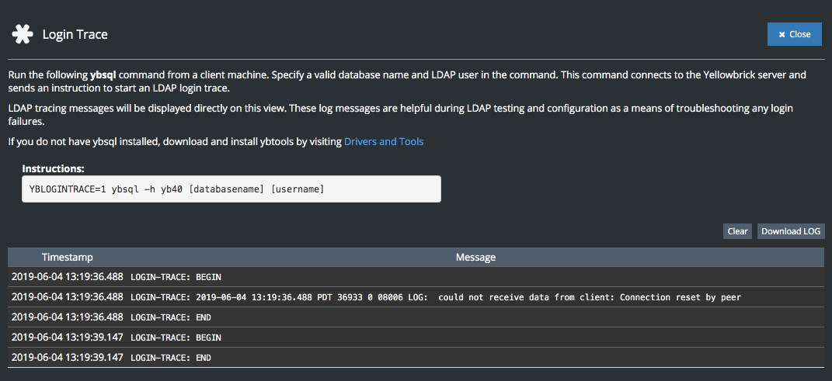The image size is (832, 381).
Task: Click the bold ybsql word in description
Action: 103,75
